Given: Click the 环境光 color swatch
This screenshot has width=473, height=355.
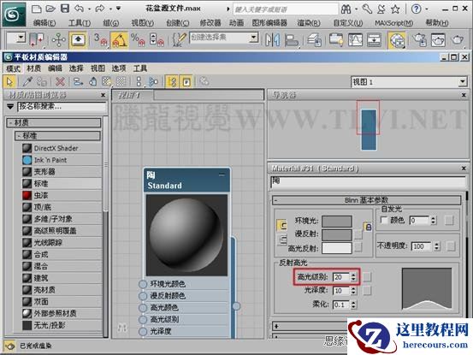Looking at the screenshot, I should (x=337, y=221).
